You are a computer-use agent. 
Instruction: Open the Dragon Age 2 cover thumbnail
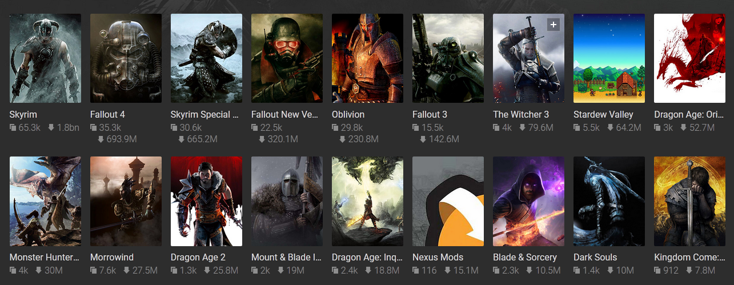coord(206,201)
